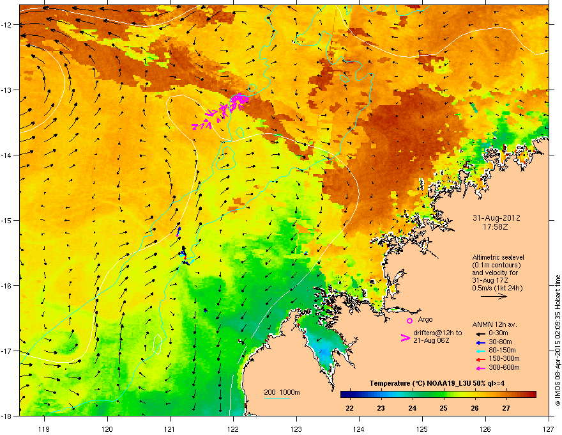Screen dimensions: 562x435
Task: Click the magenta drifters arrowhead legend symbol
Action: [405, 337]
